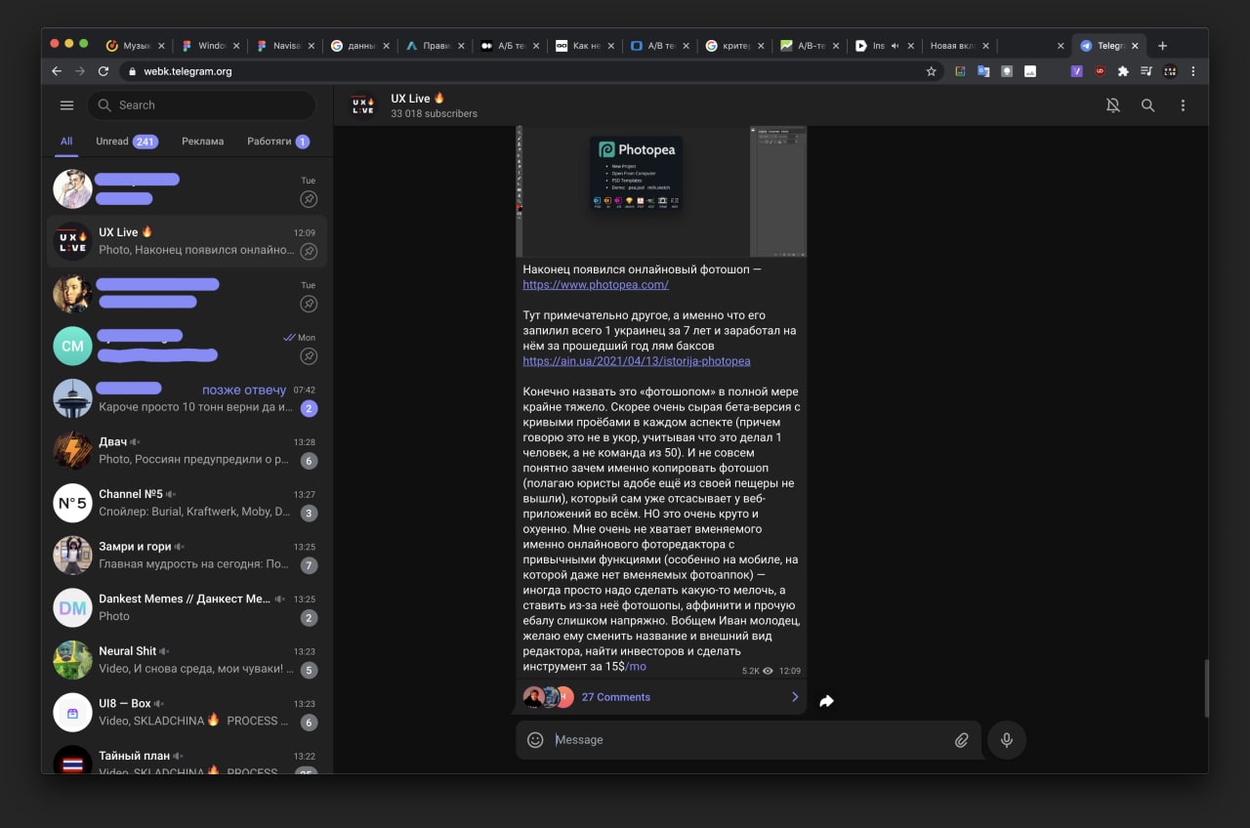The image size is (1250, 828).
Task: Close the Telegram browser tab
Action: (x=1135, y=46)
